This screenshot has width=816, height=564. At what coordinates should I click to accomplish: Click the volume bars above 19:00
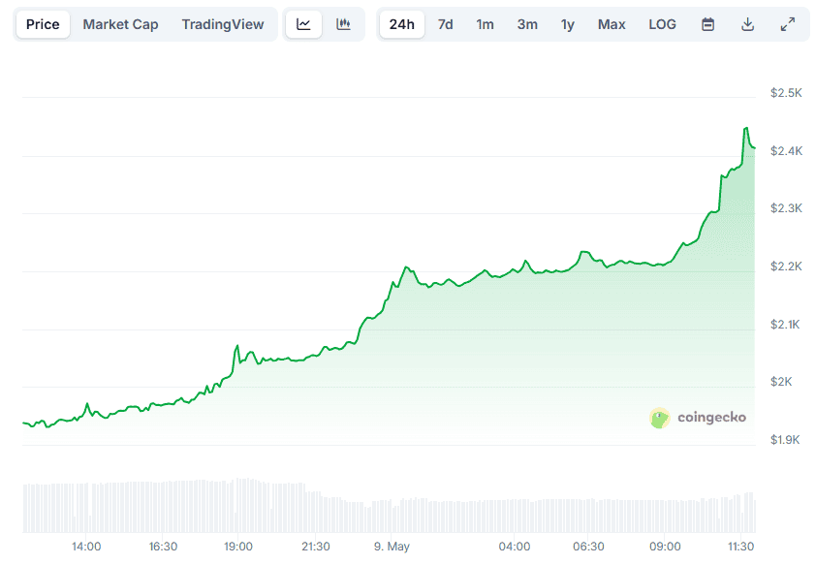238,505
